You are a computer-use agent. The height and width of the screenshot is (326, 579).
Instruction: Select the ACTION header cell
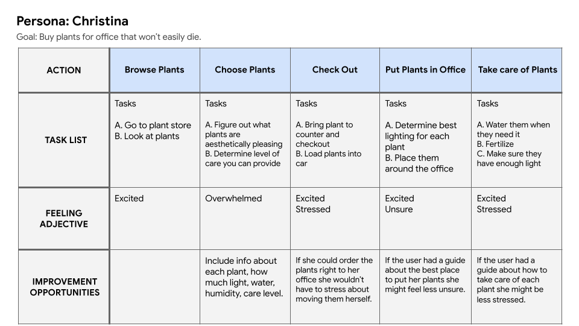pos(64,70)
